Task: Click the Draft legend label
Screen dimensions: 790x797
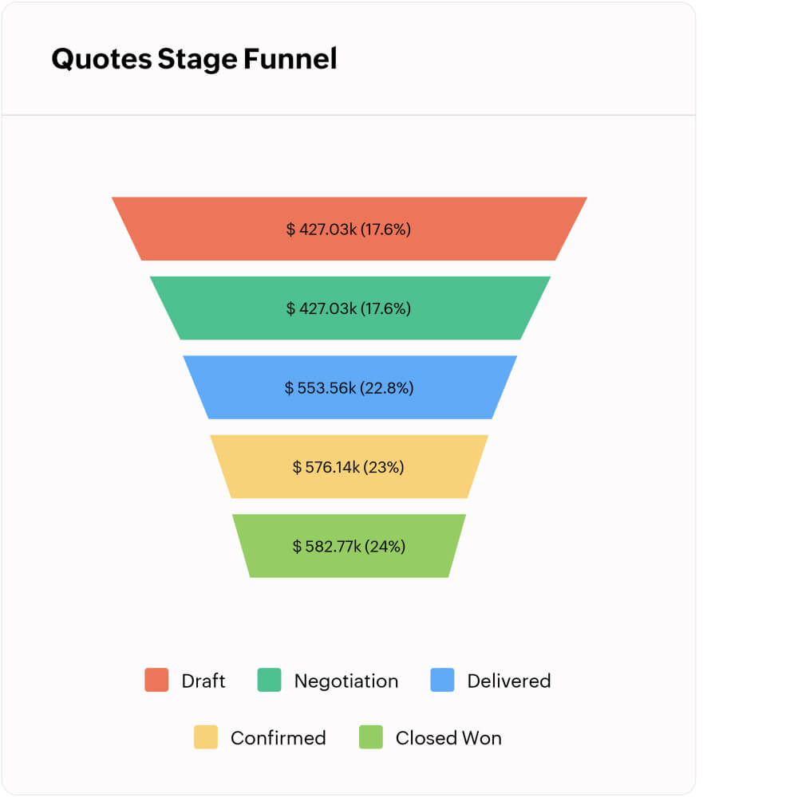Action: coord(203,681)
